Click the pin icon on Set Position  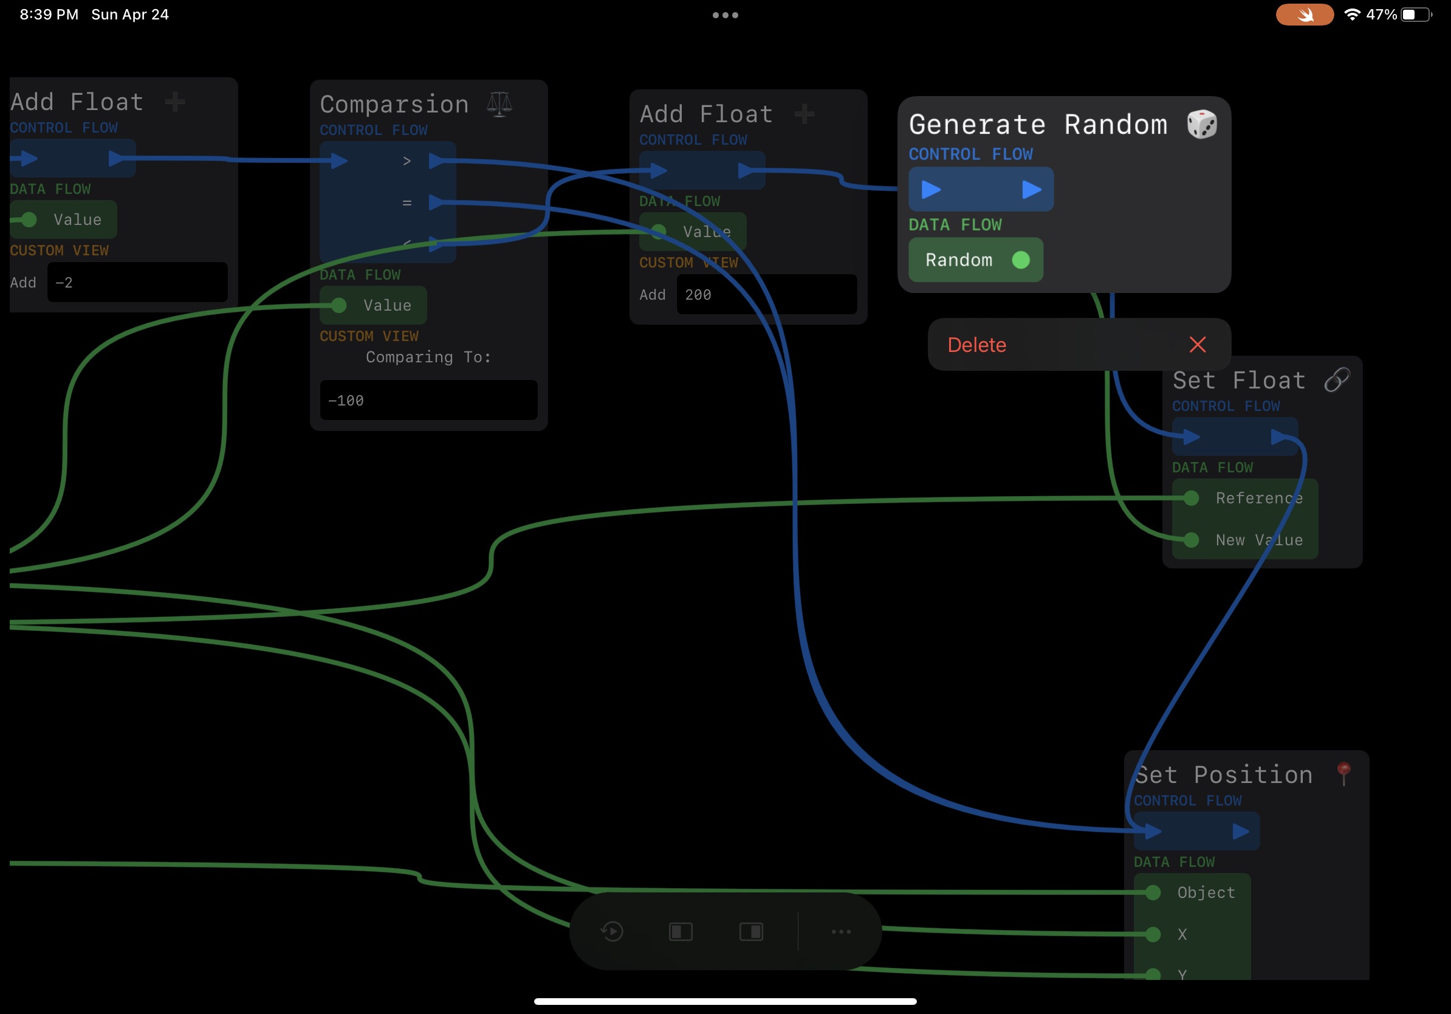click(1343, 773)
